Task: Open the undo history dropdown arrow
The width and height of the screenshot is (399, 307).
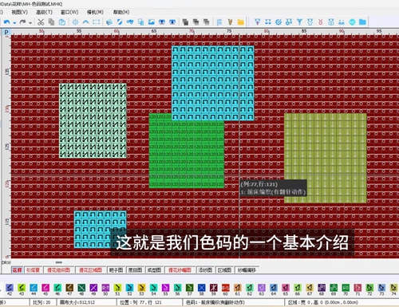Action: pyautogui.click(x=14, y=22)
